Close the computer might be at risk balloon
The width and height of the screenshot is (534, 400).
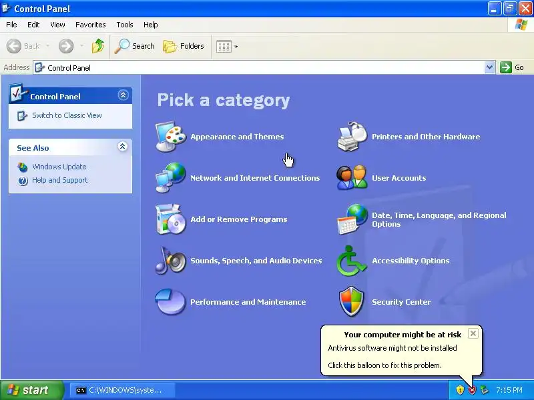tap(473, 333)
